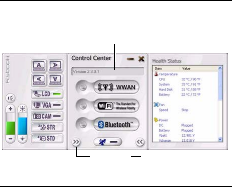Click the Value column header
The height and width of the screenshot is (187, 232).
point(198,68)
